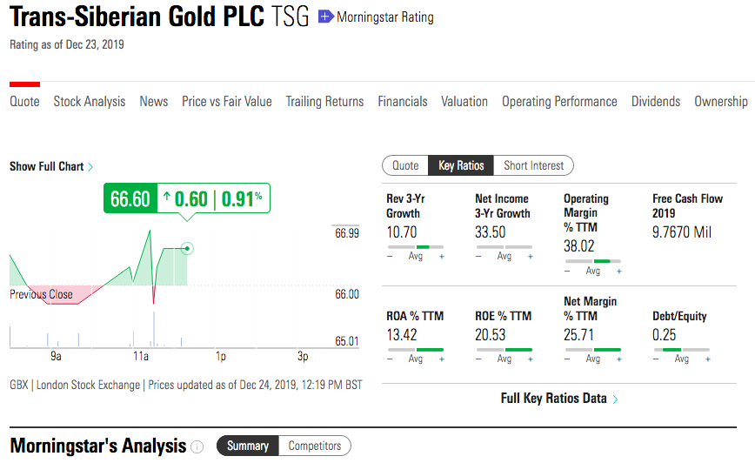Image resolution: width=755 pixels, height=463 pixels.
Task: Click the info icon beside Morningstar's Analysis
Action: (197, 446)
